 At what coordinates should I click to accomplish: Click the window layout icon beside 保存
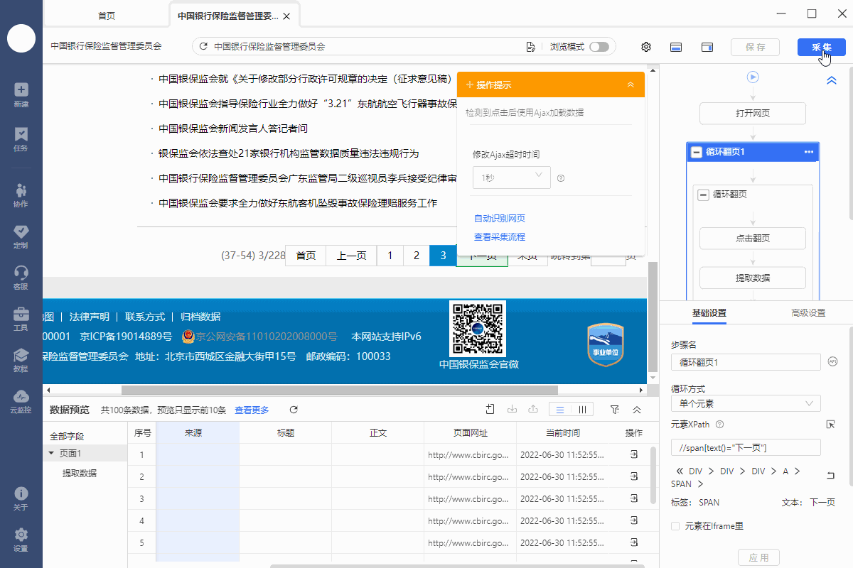pyautogui.click(x=707, y=47)
